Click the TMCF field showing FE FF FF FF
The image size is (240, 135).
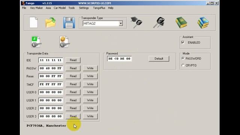pos(51,84)
